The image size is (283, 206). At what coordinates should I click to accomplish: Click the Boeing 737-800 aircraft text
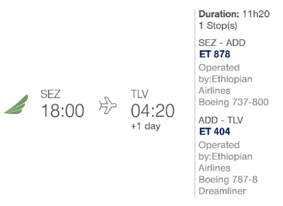[233, 102]
